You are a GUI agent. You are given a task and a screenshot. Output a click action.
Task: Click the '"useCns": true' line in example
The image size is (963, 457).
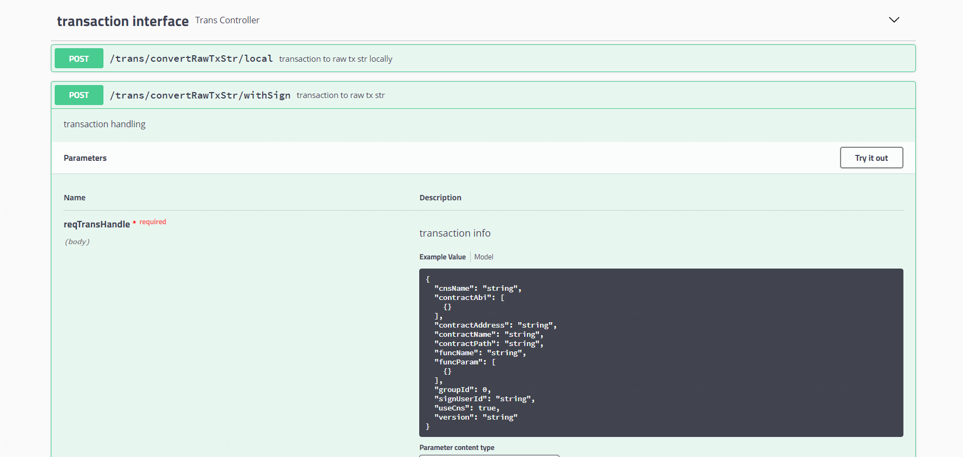[x=467, y=408]
